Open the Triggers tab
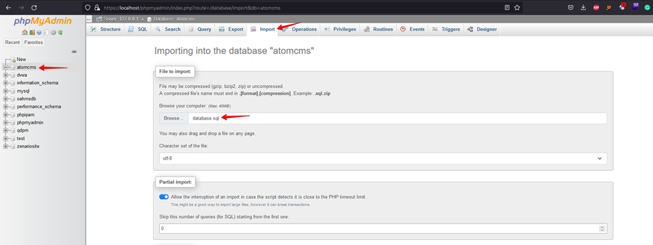653x245 pixels. pyautogui.click(x=446, y=29)
